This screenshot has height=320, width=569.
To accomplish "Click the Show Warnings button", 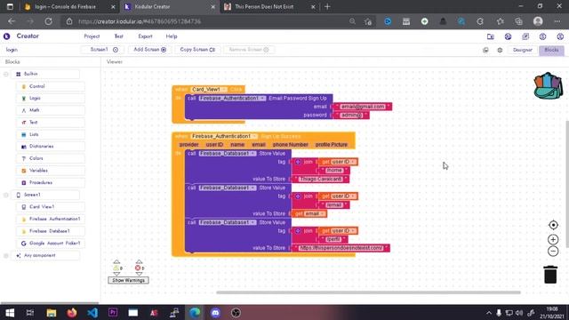I will [x=128, y=280].
